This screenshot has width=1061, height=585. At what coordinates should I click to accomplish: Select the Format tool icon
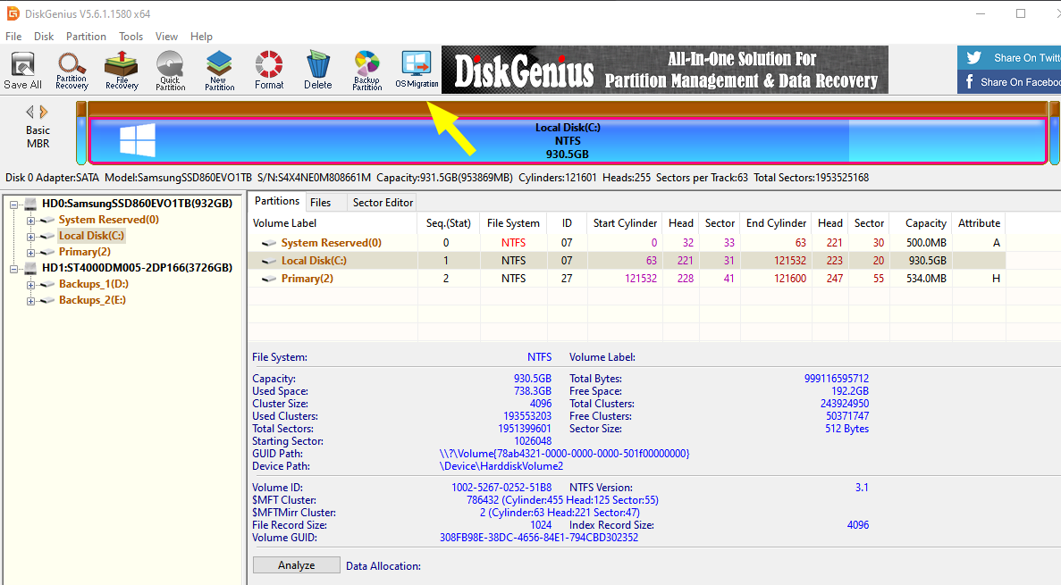pyautogui.click(x=269, y=71)
